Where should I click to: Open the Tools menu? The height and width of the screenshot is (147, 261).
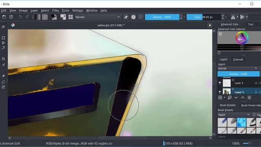tap(65, 11)
